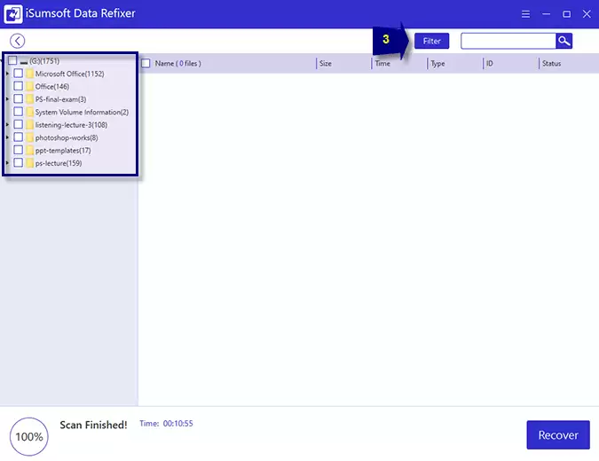Click the G: drive icon
Viewport: 599px width, 461px height.
23,61
